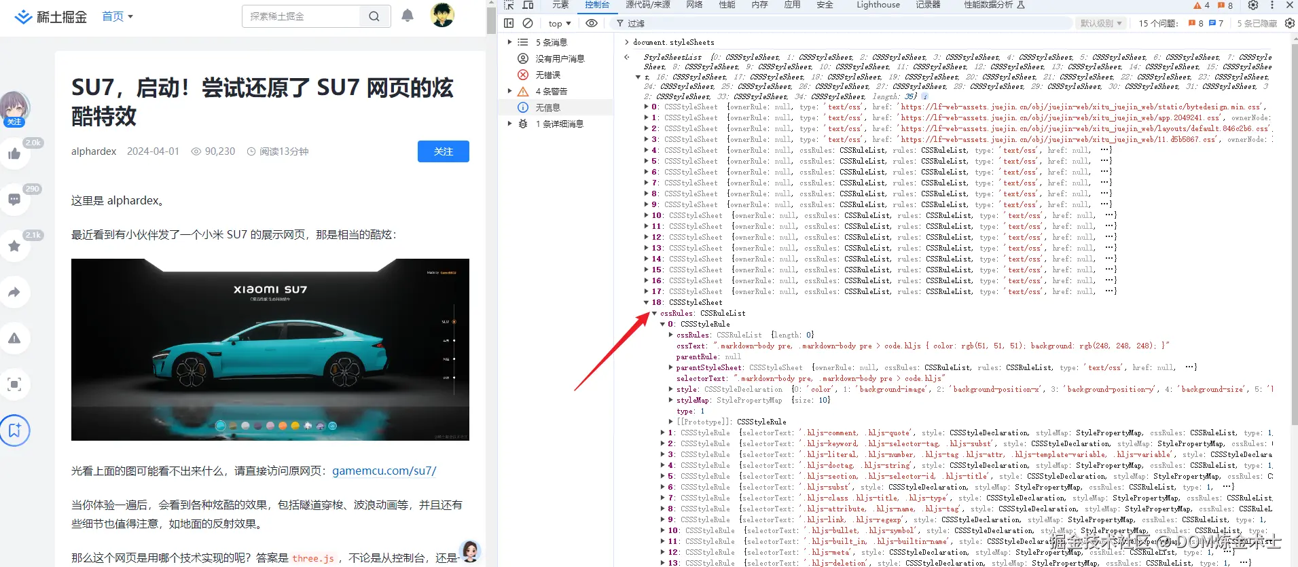
Task: Click 5 条已隐藏 hidden messages text
Action: coord(1257,23)
